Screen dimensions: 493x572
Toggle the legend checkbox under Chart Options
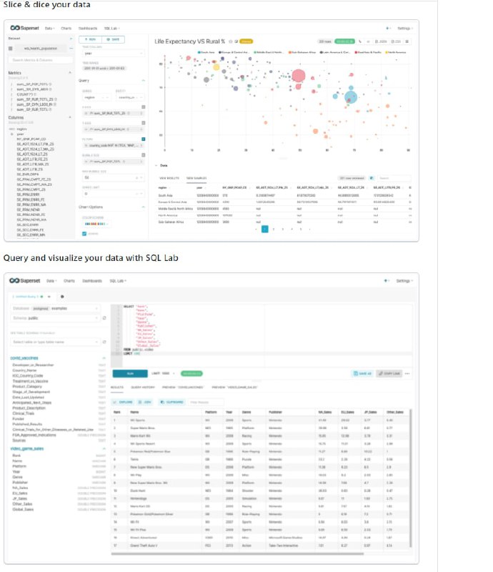84,234
